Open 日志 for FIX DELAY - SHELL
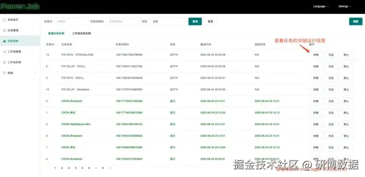Viewport: 365px width, 177px height. click(x=331, y=66)
